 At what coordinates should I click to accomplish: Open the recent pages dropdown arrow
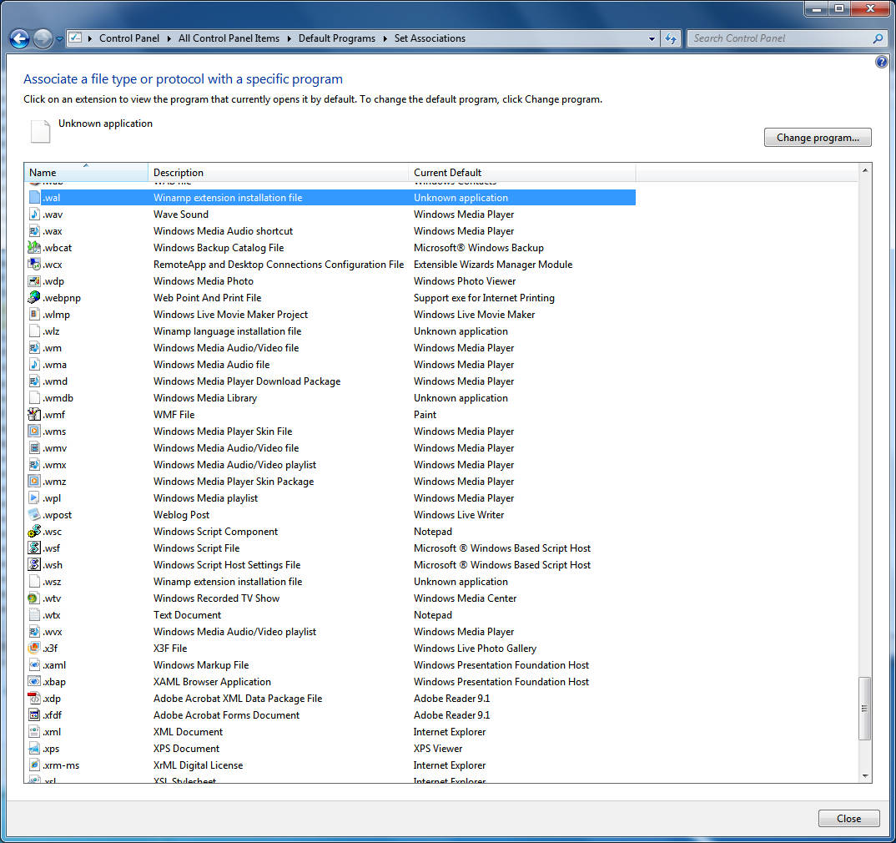[x=59, y=39]
